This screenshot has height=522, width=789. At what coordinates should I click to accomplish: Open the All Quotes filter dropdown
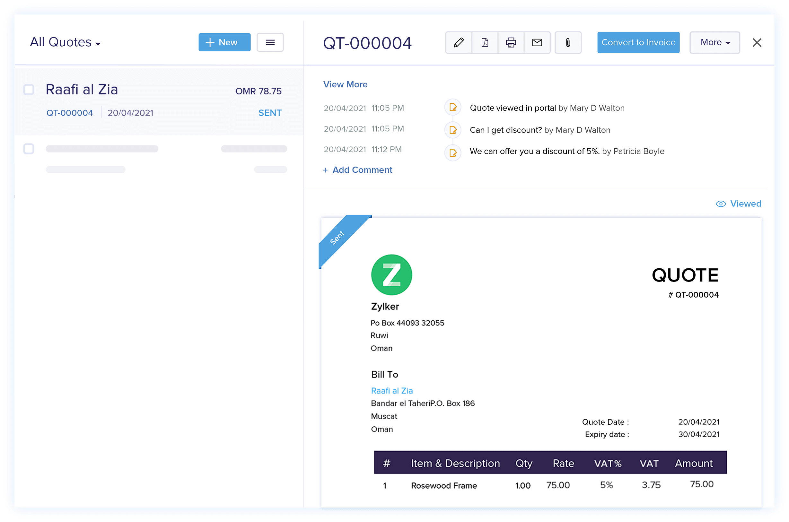(x=65, y=42)
